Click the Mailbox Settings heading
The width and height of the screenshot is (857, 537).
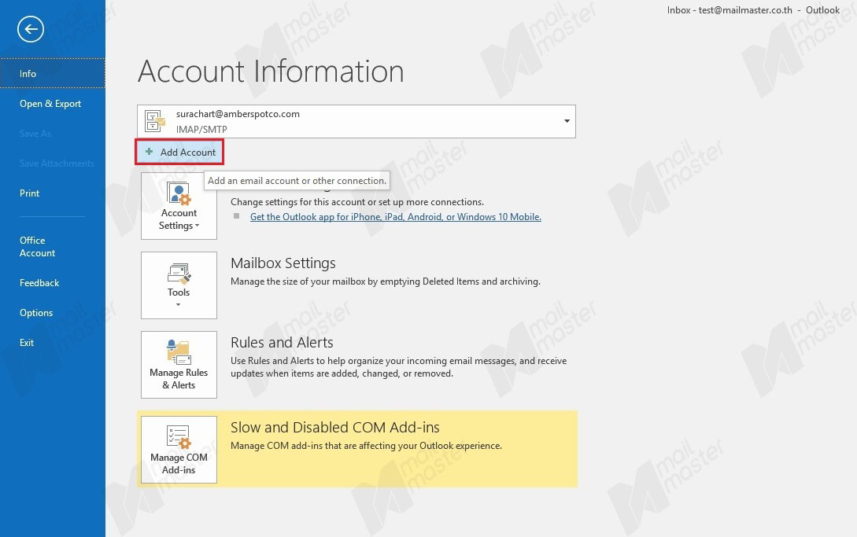[283, 263]
